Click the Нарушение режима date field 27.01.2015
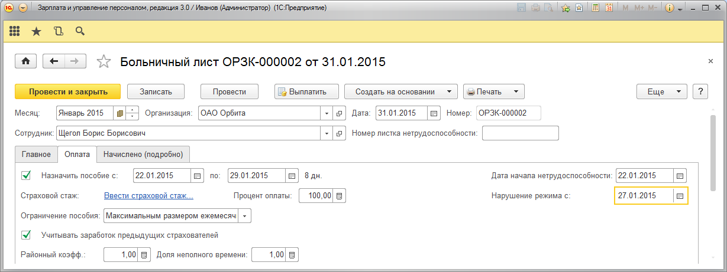Viewport: 727px width, 272px height. click(x=644, y=195)
